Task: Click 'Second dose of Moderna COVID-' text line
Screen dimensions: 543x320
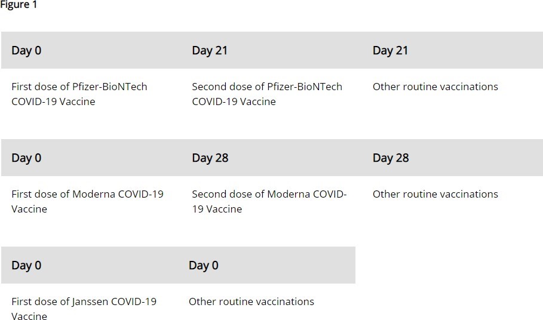Action: (269, 194)
